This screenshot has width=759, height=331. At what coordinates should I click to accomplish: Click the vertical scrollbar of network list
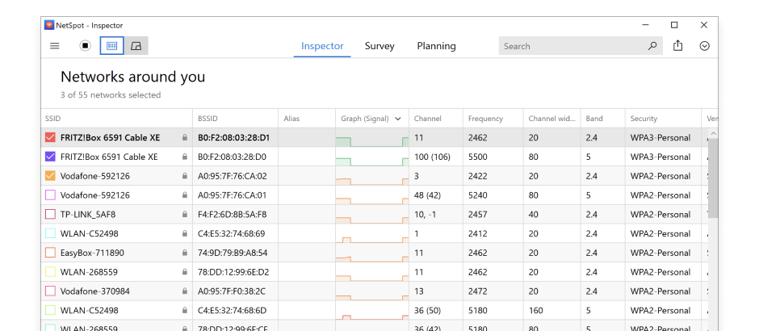point(712,178)
